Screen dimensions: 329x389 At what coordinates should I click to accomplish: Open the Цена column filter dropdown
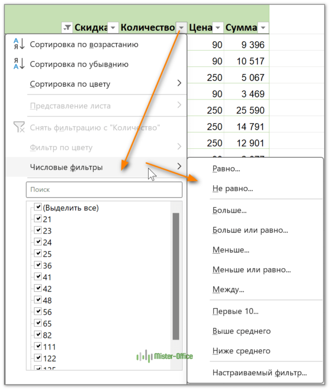click(218, 27)
